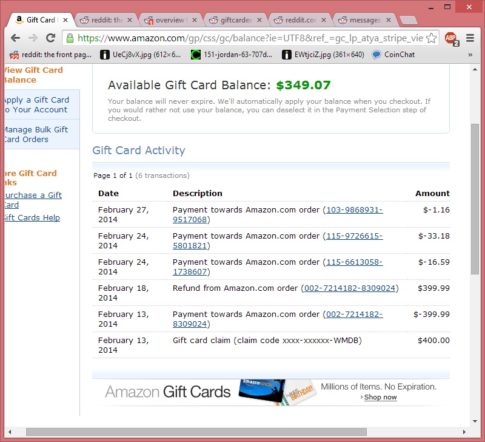Close the giftcardex tab

click(259, 20)
